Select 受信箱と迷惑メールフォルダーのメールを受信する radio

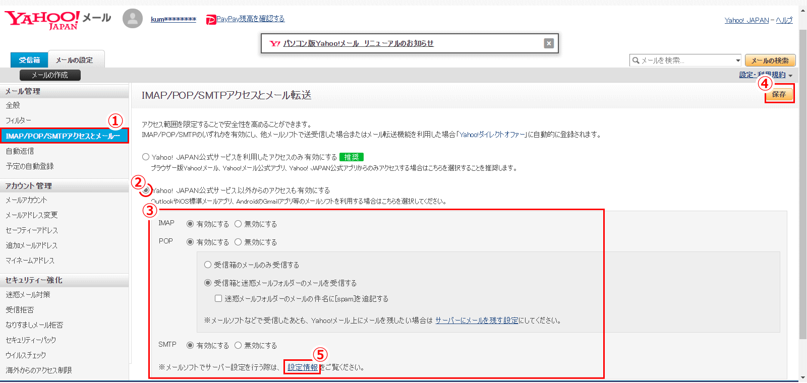click(x=208, y=283)
